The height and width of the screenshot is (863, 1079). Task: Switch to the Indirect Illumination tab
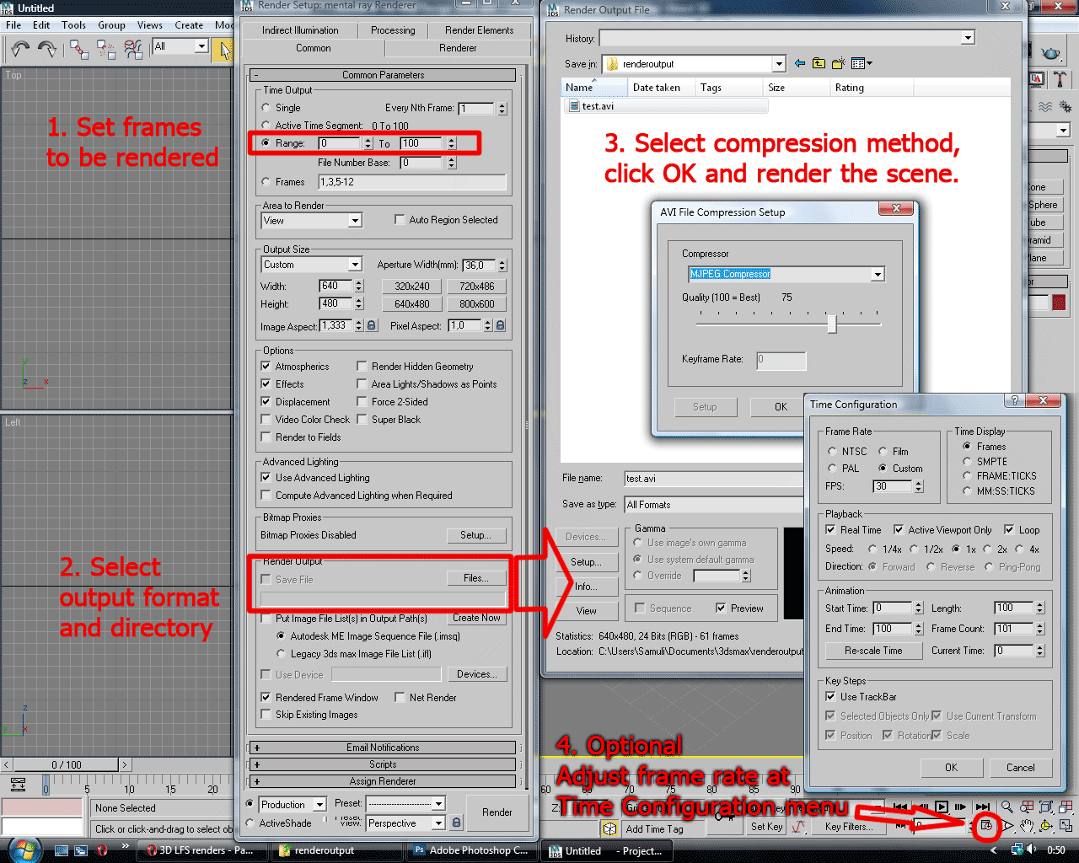click(x=300, y=30)
